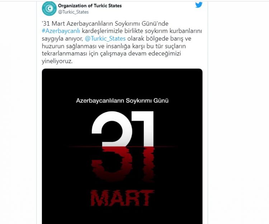The image size is (269, 224).
Task: Click the 'Azerbaycanlıların Soykırımı Günü' image caption
Action: click(122, 101)
